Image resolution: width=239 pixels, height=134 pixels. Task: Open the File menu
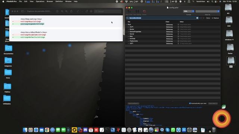[20, 1]
